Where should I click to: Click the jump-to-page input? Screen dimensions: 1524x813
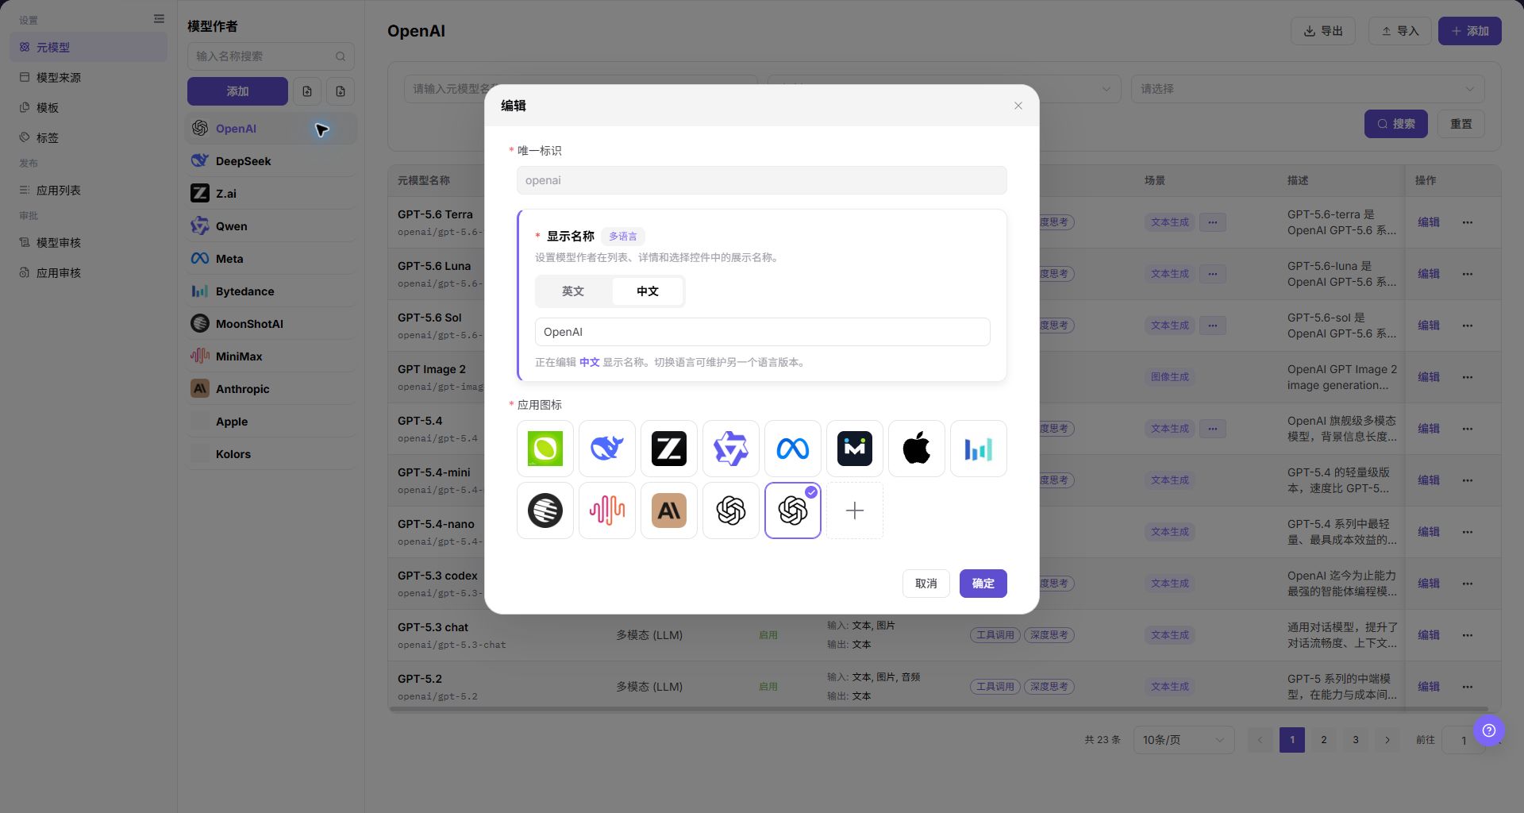click(1463, 740)
